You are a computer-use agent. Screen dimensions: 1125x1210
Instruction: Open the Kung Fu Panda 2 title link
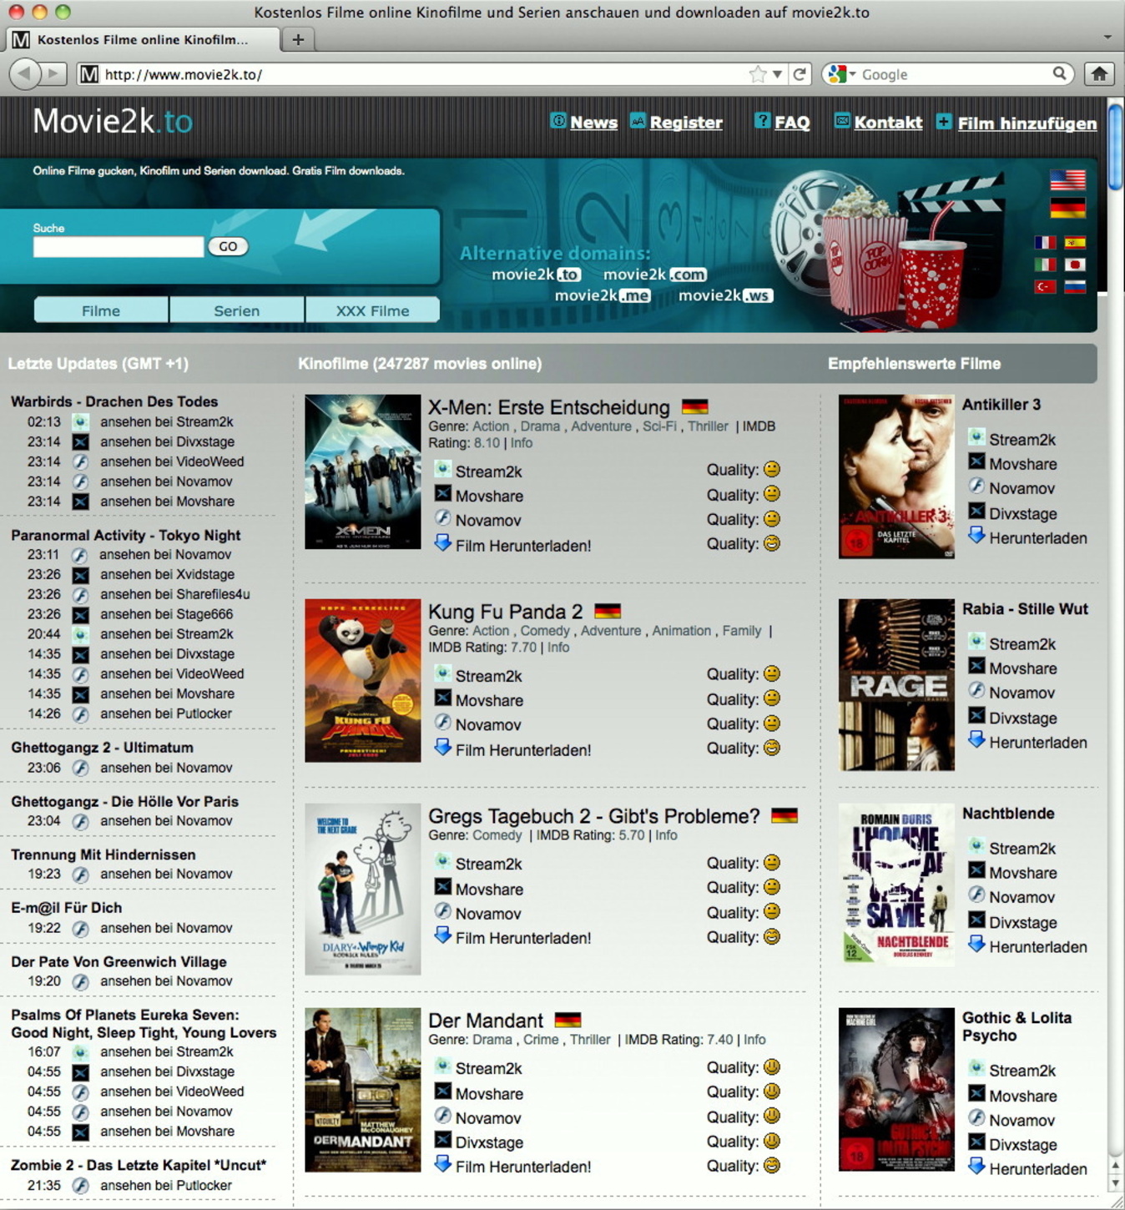point(506,612)
